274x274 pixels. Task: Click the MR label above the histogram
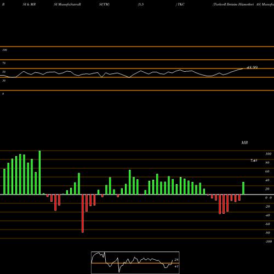[244, 142]
